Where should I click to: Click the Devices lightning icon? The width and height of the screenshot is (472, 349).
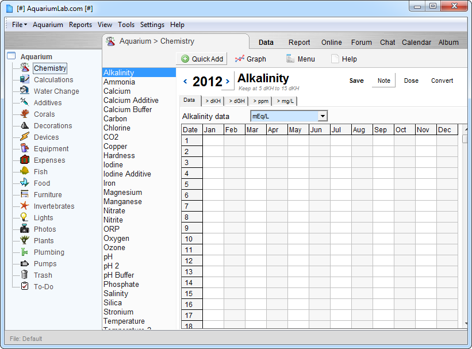[x=25, y=137]
